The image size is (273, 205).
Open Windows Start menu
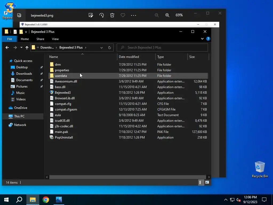tap(6, 200)
